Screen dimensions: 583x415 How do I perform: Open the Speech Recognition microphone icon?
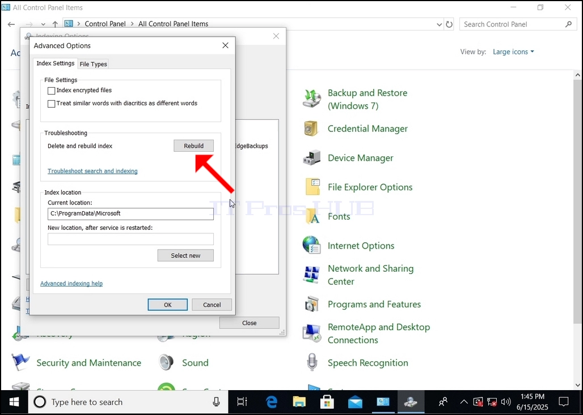(x=312, y=362)
